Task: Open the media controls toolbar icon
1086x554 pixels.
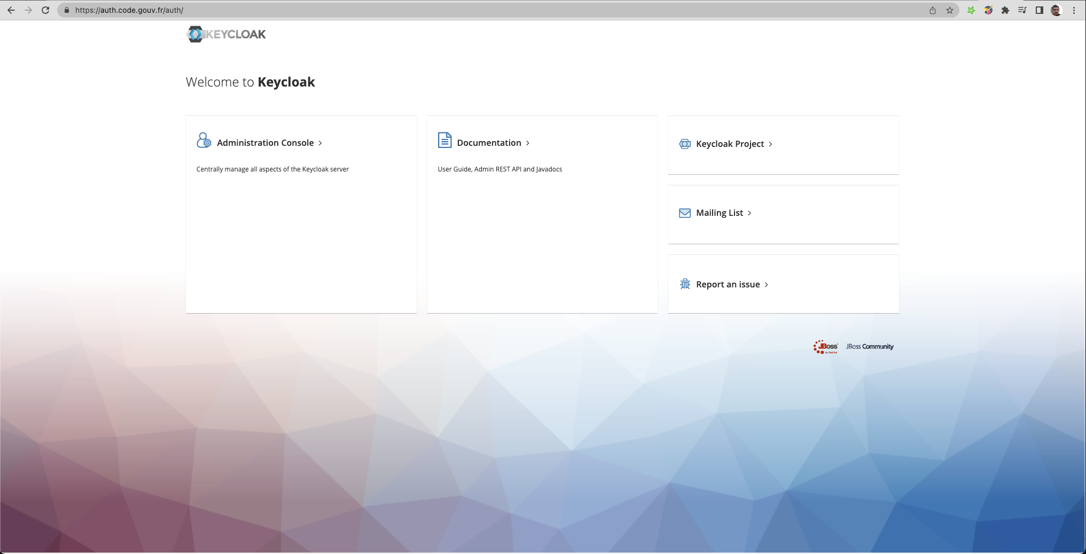Action: tap(1022, 10)
